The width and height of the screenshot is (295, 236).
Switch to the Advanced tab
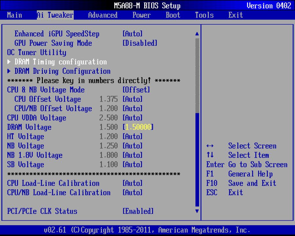coord(103,15)
